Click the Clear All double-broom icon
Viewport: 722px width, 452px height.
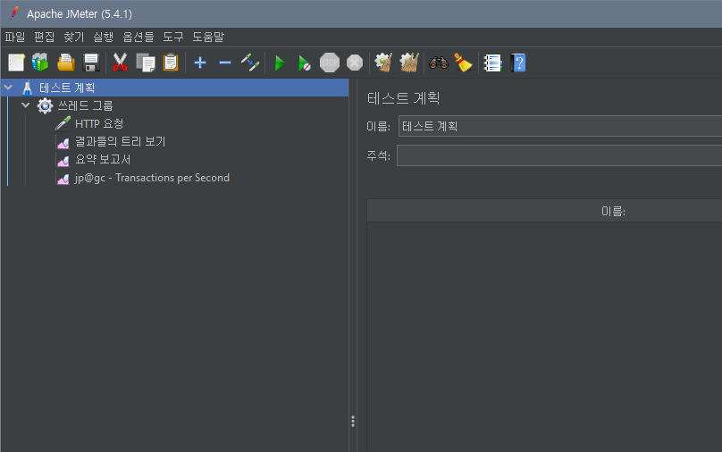coord(409,63)
